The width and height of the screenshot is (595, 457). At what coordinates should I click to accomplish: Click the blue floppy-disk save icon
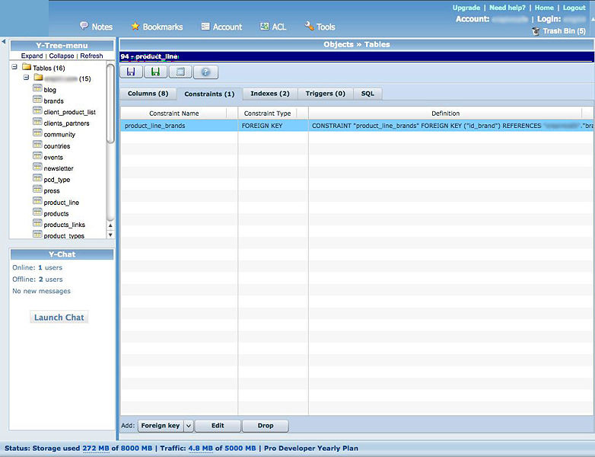tap(131, 72)
